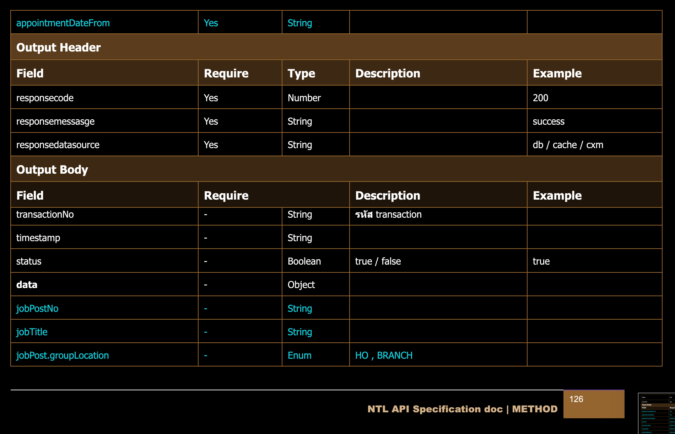Click the transactionNo field cell
The height and width of the screenshot is (434, 675).
45,215
